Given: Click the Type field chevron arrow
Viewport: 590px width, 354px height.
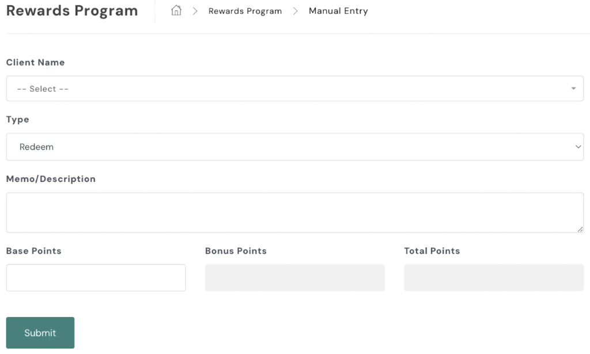Looking at the screenshot, I should [578, 147].
